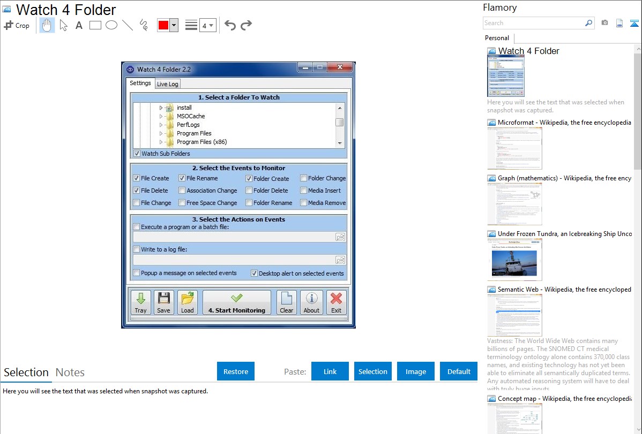Select the Personal tab in Flamory
Image resolution: width=642 pixels, height=434 pixels.
click(497, 38)
